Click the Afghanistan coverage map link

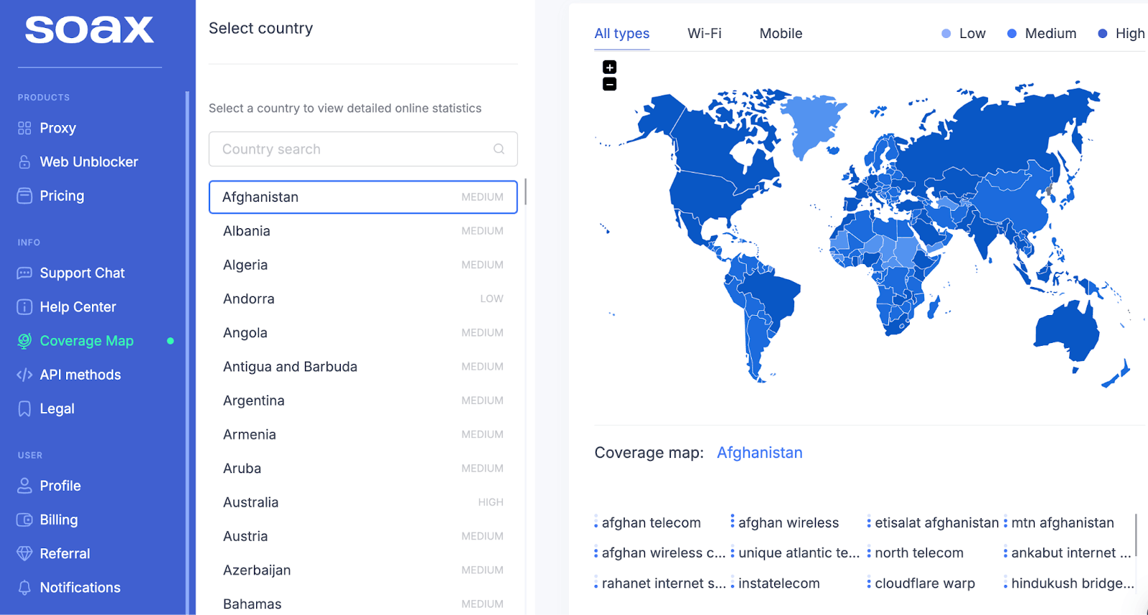pos(759,453)
